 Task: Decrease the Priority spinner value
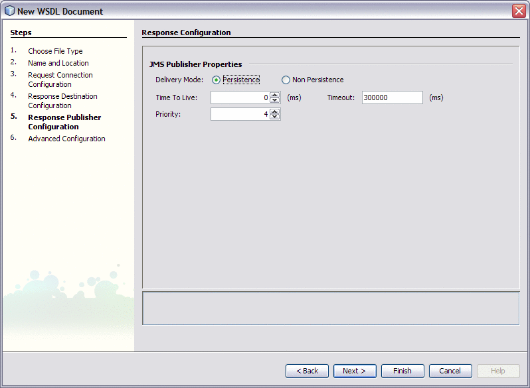[275, 117]
